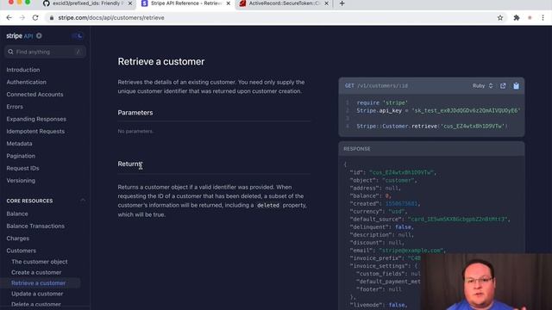Open the Request IDs section
The height and width of the screenshot is (310, 552).
pos(22,168)
